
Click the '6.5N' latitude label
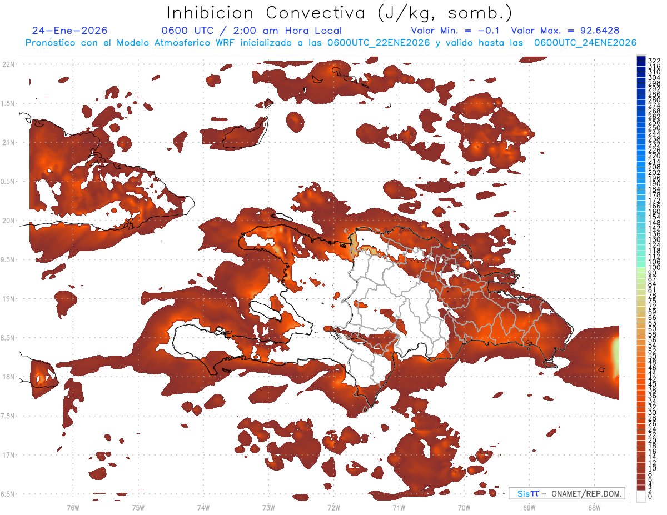[x=8, y=494]
